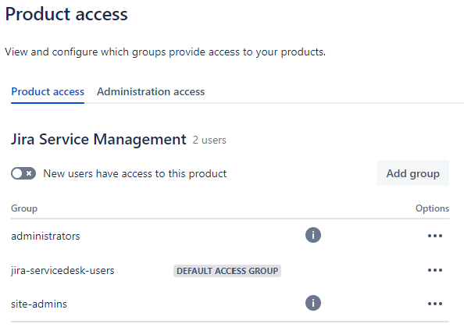Click the Product access page title
The width and height of the screenshot is (464, 331).
click(x=66, y=14)
